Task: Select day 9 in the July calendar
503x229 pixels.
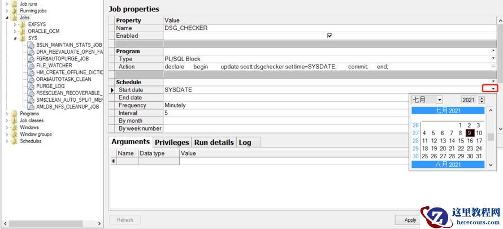Action: tap(470, 133)
